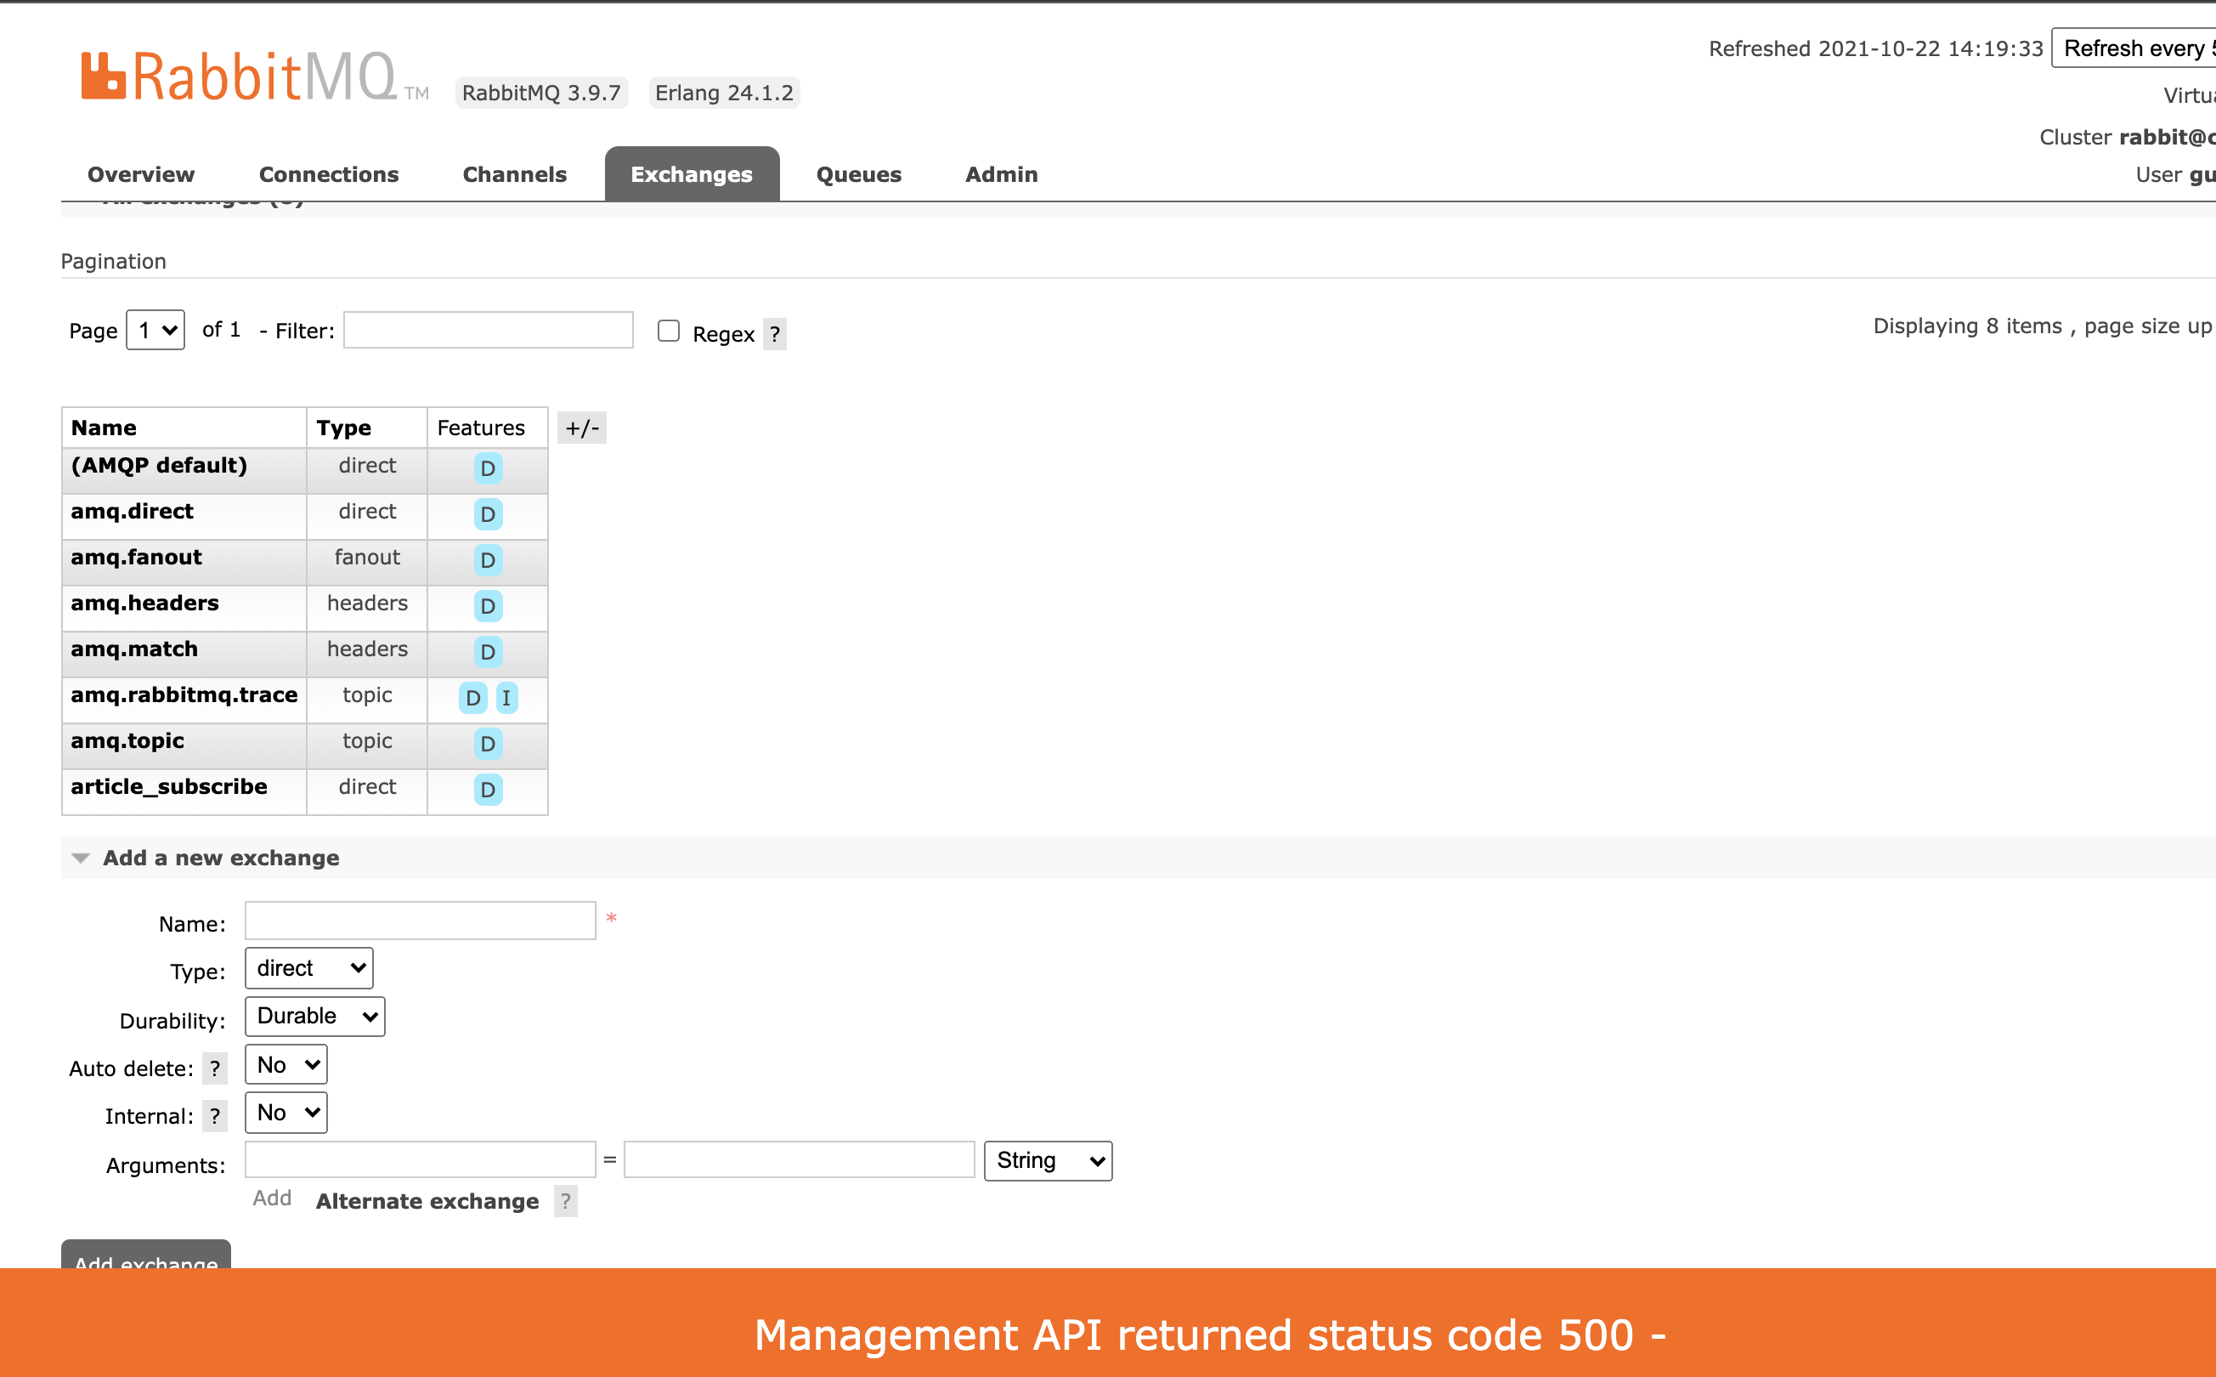The image size is (2216, 1377).
Task: Open the exchange Type dropdown
Action: (308, 967)
